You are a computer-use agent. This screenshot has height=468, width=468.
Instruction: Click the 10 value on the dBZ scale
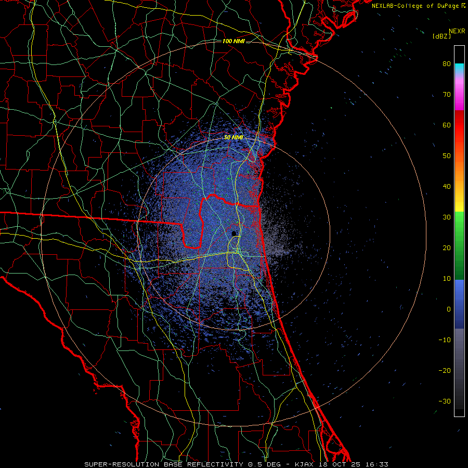pos(447,279)
